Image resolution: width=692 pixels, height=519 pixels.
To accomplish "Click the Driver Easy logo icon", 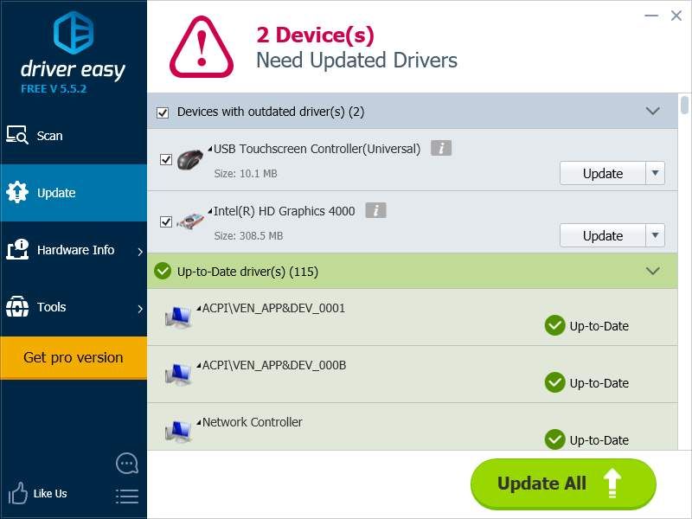I will [x=74, y=33].
